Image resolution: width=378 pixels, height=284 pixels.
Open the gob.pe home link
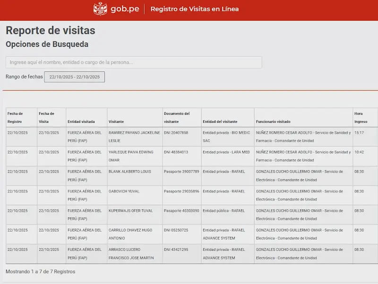[x=124, y=9]
